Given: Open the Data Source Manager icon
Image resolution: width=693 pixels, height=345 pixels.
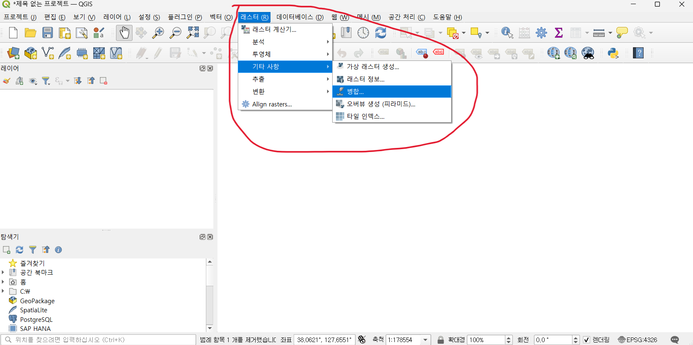Looking at the screenshot, I should click(13, 53).
